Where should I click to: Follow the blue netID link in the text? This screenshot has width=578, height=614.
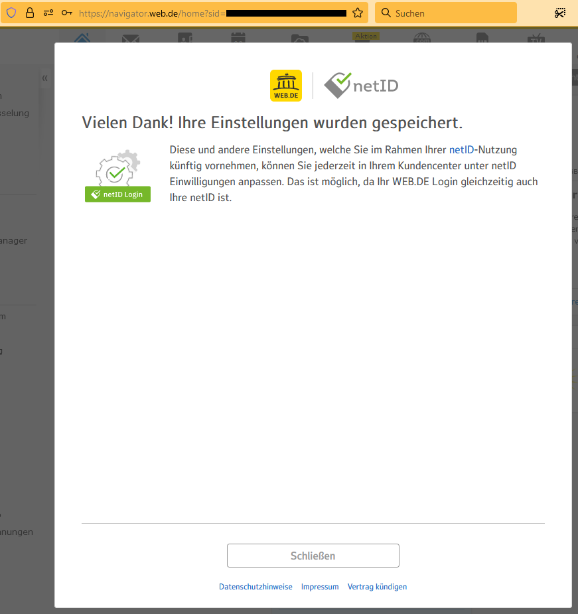[461, 149]
